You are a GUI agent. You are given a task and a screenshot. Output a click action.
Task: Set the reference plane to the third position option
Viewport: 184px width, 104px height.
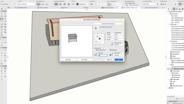[64, 4]
